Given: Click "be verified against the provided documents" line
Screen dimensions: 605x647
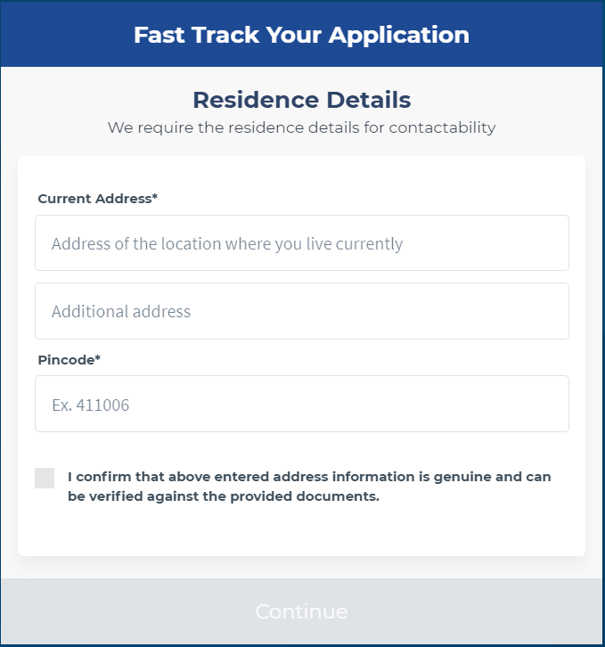Looking at the screenshot, I should pos(224,496).
